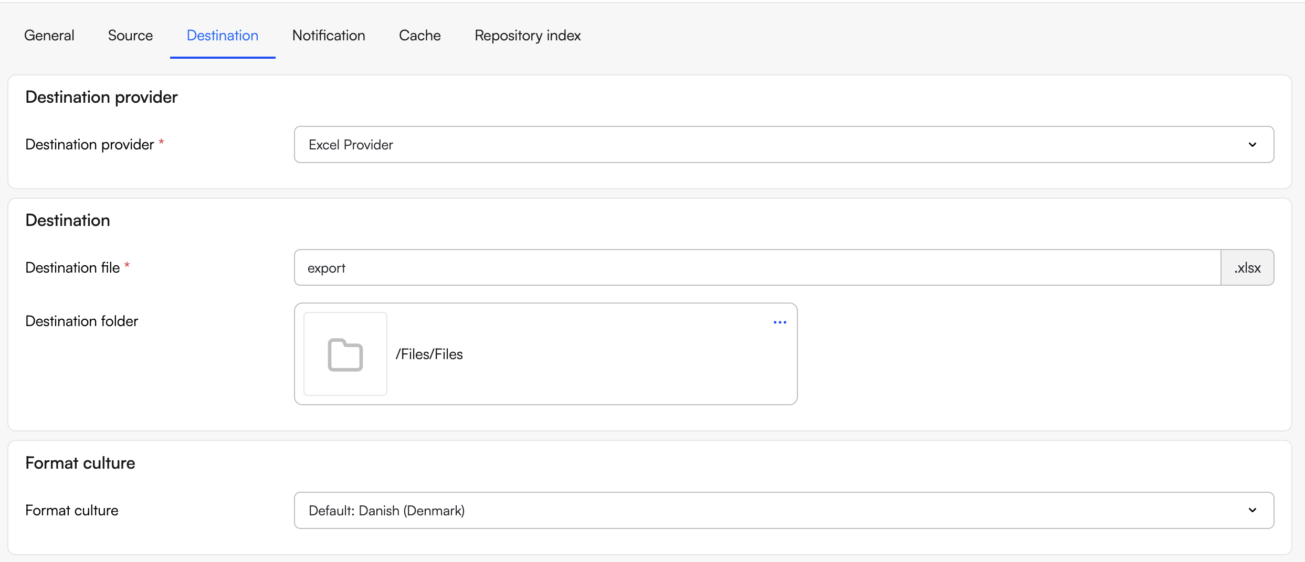Viewport: 1305px width, 562px height.
Task: Click the folder icon thumbnail
Action: (x=345, y=354)
